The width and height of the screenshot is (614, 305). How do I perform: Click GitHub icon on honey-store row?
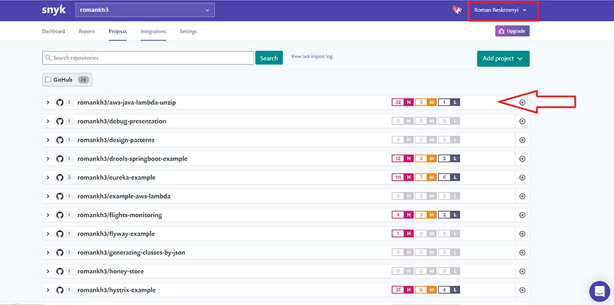[x=59, y=271]
